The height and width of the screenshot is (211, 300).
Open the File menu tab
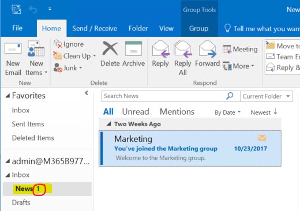(17, 28)
